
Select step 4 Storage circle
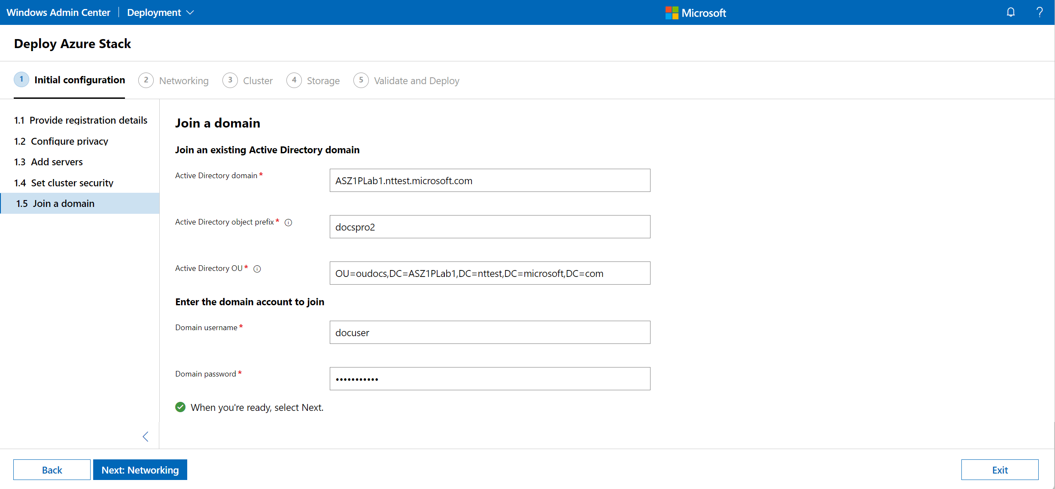tap(294, 80)
